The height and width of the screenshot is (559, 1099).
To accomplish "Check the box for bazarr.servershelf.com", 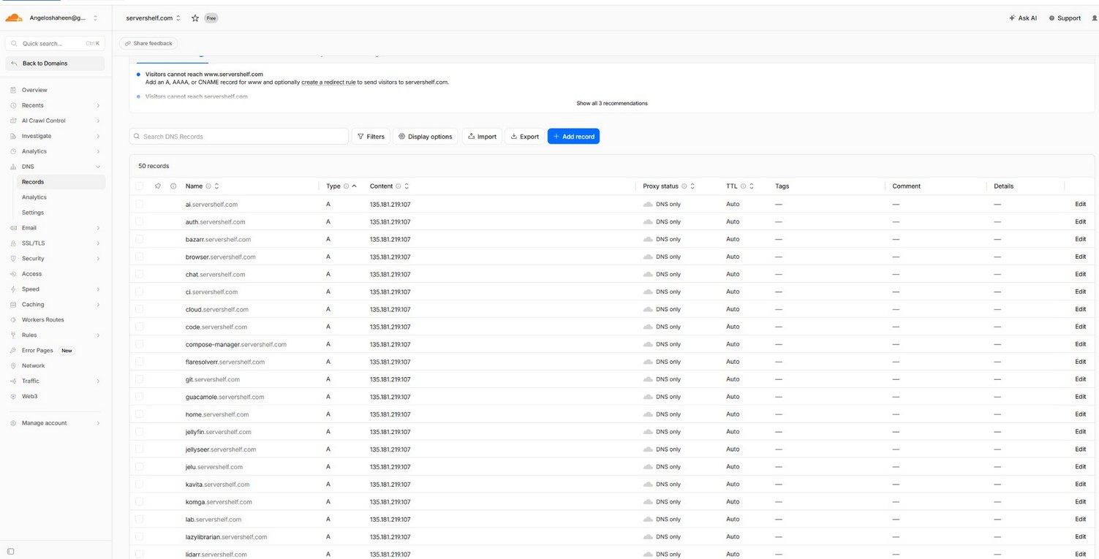I will (140, 240).
